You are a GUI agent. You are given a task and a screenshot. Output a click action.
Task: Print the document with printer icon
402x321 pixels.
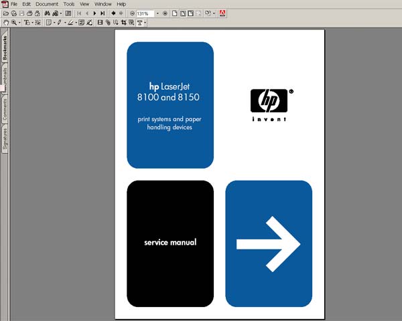coord(29,13)
